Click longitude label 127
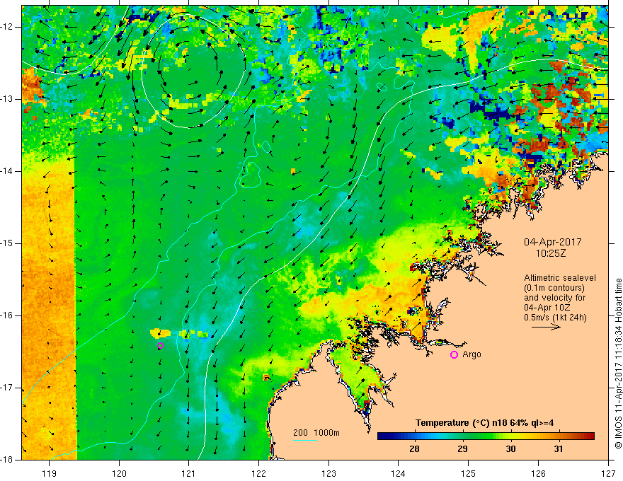 coord(608,473)
